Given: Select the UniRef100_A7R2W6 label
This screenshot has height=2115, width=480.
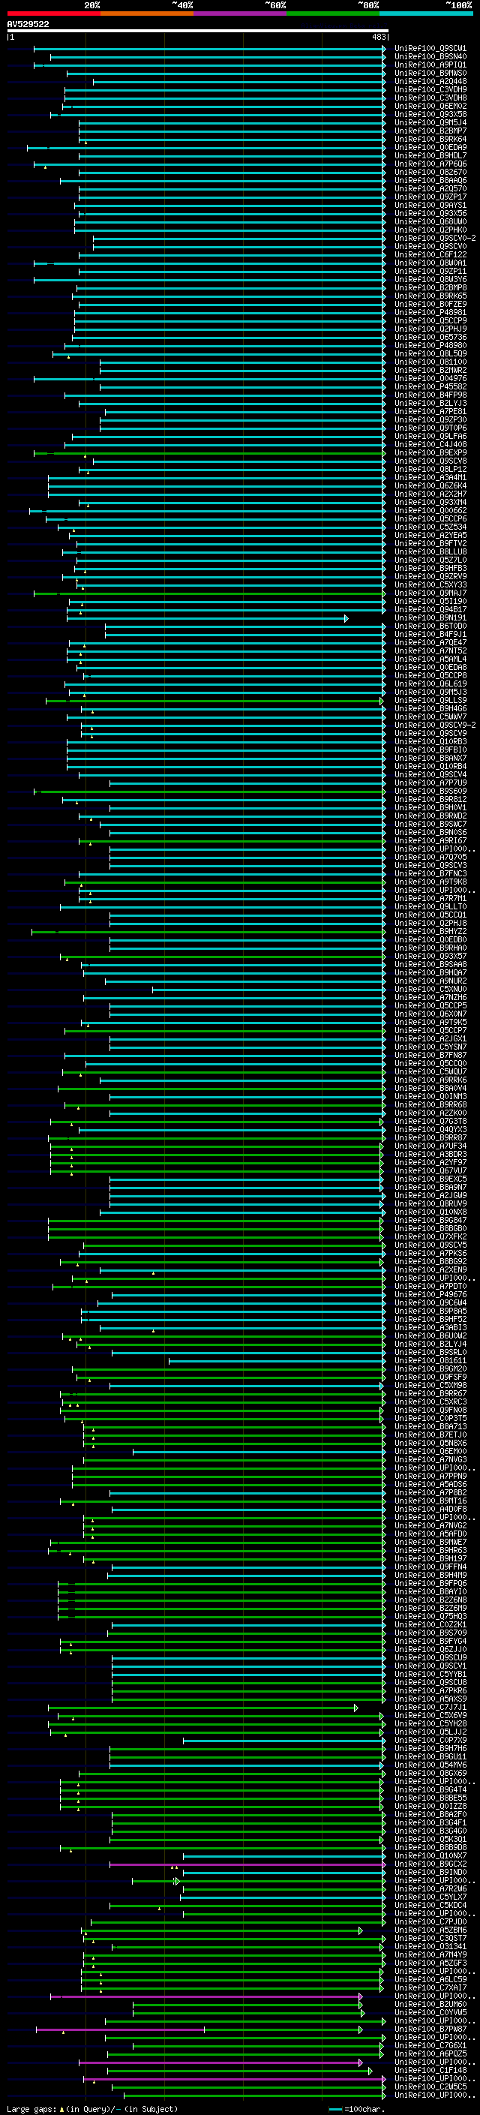Looking at the screenshot, I should pos(430,1888).
